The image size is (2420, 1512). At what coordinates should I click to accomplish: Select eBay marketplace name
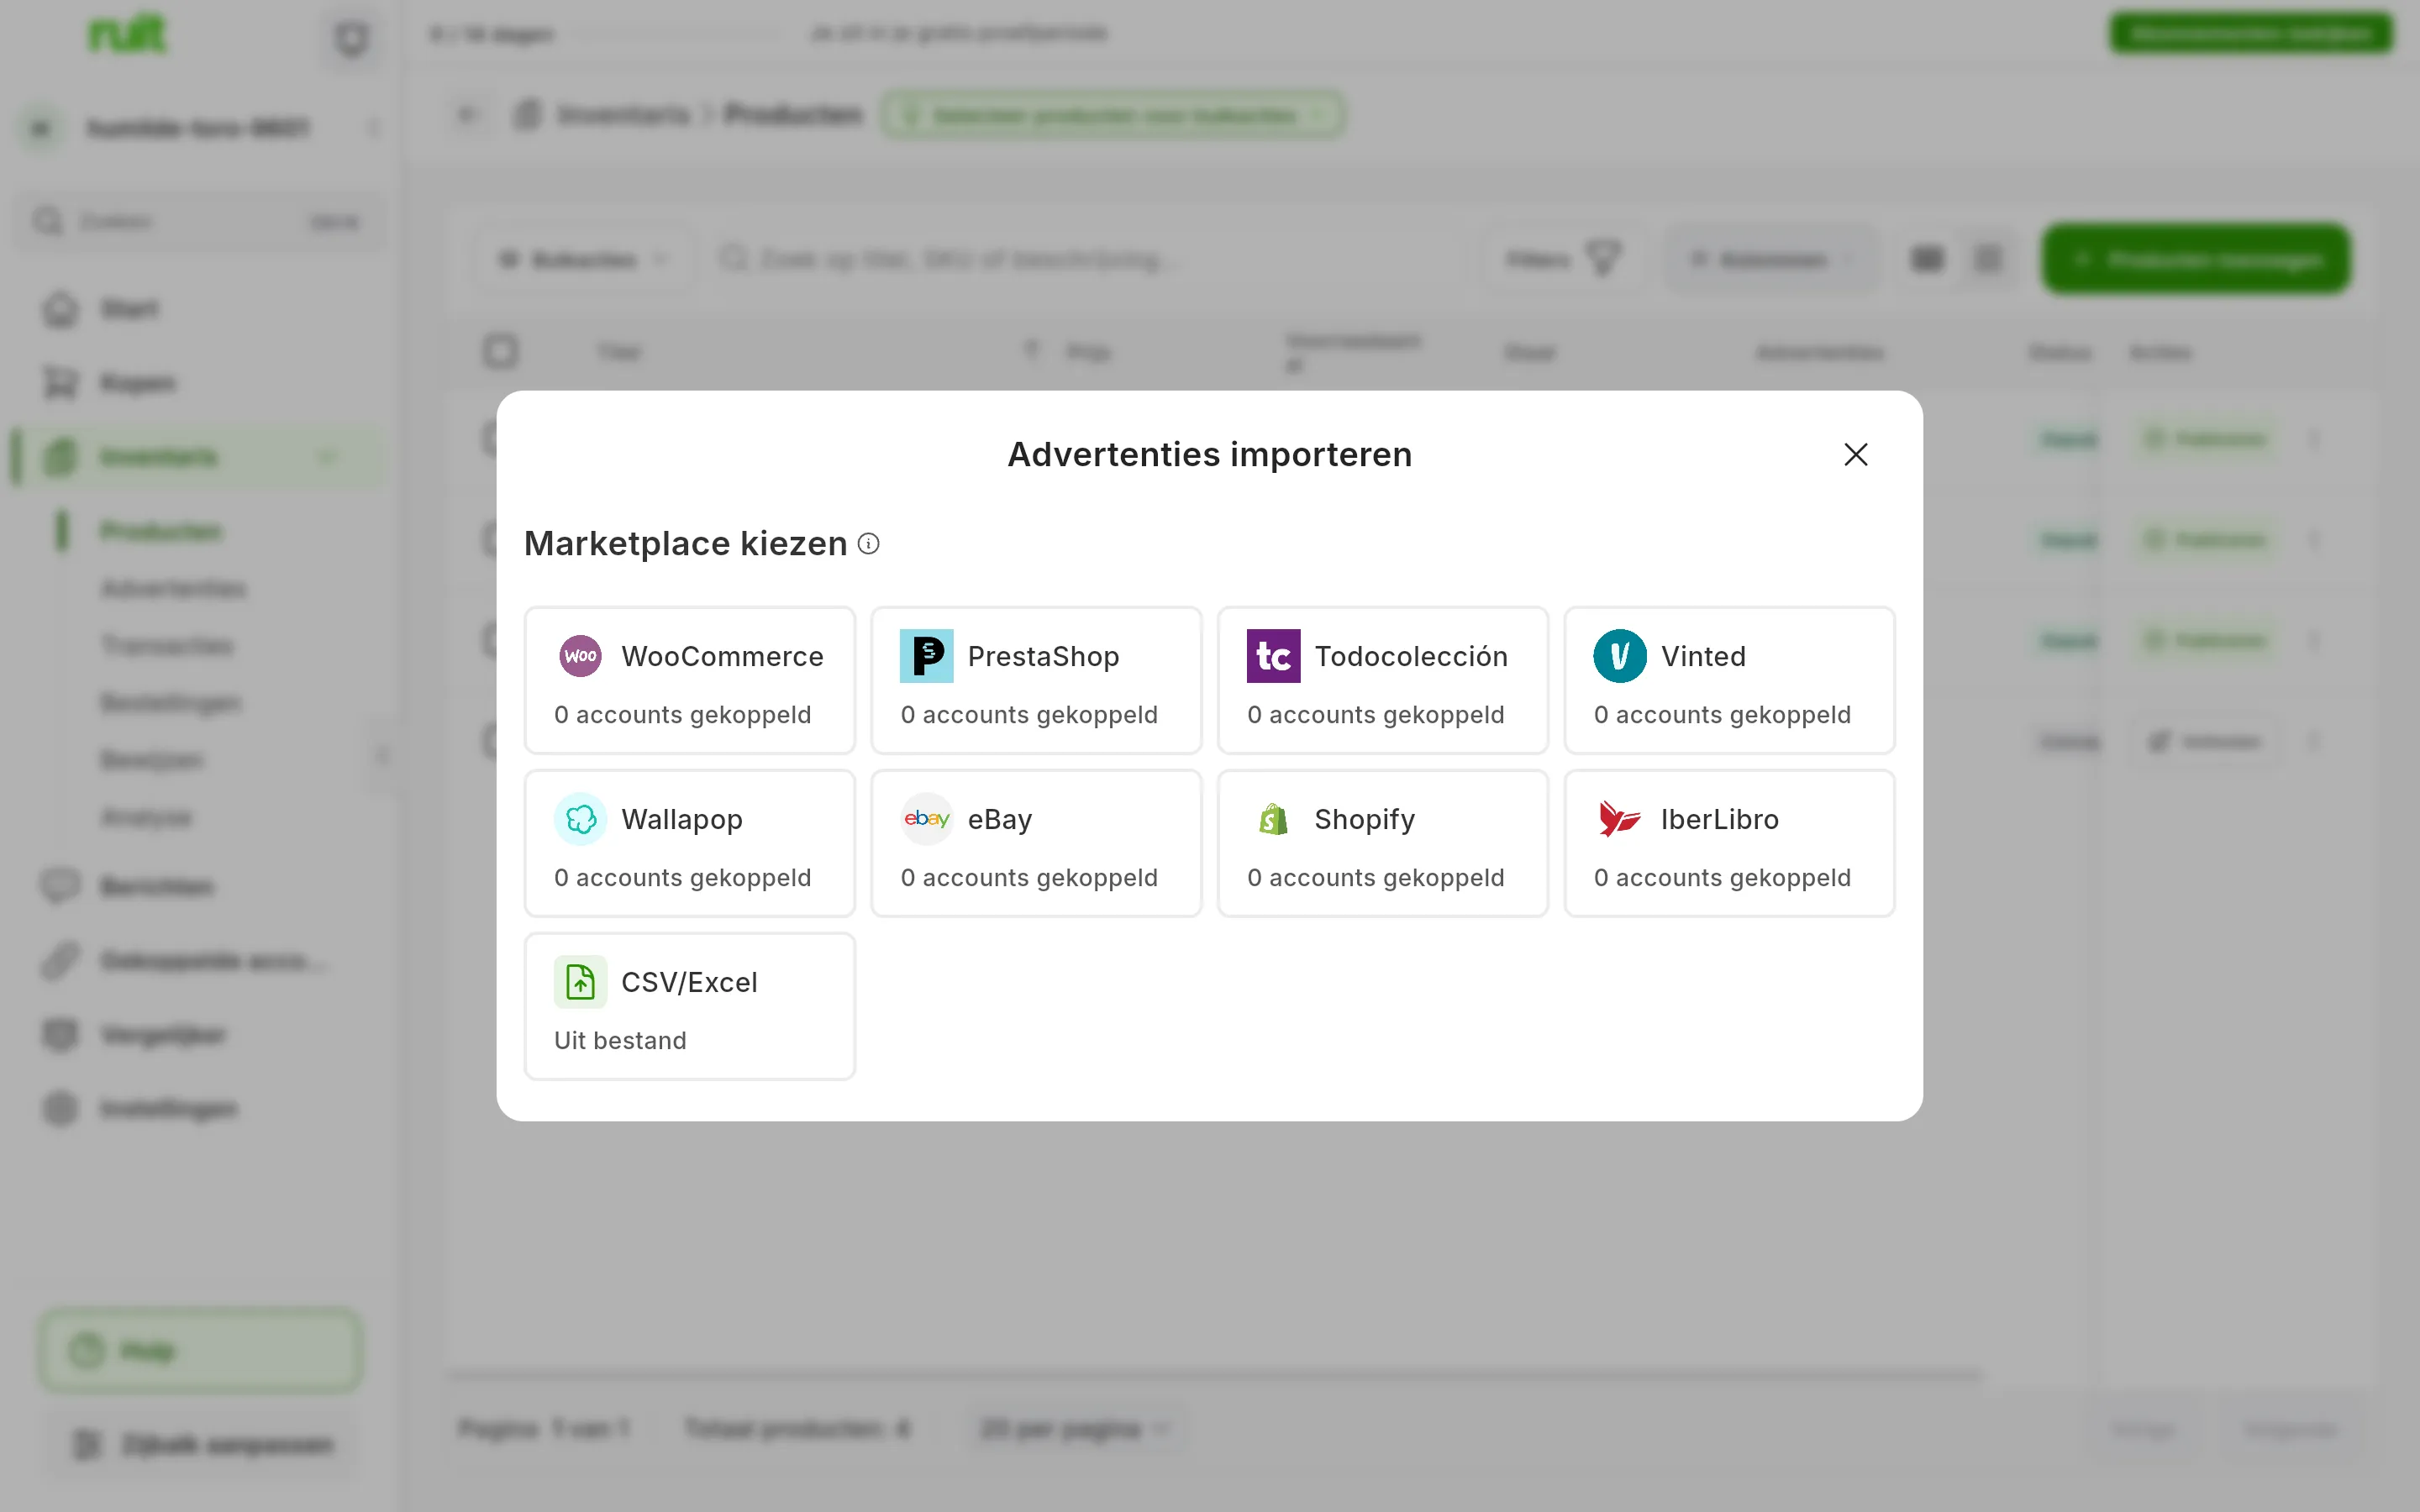999,819
